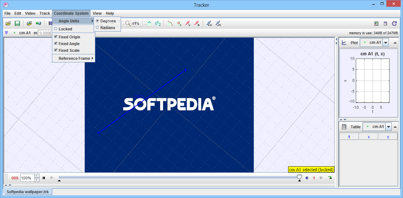Click the cm A1 track name label
The height and width of the screenshot is (198, 403).
[25, 33]
